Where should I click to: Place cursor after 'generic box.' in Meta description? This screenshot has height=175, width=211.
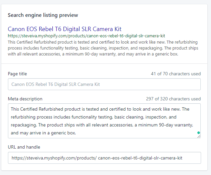pyautogui.click(x=76, y=133)
